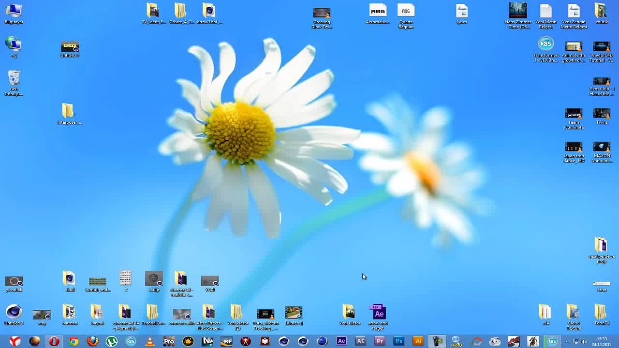
Task: Open the network status tray icon
Action: pyautogui.click(x=575, y=342)
